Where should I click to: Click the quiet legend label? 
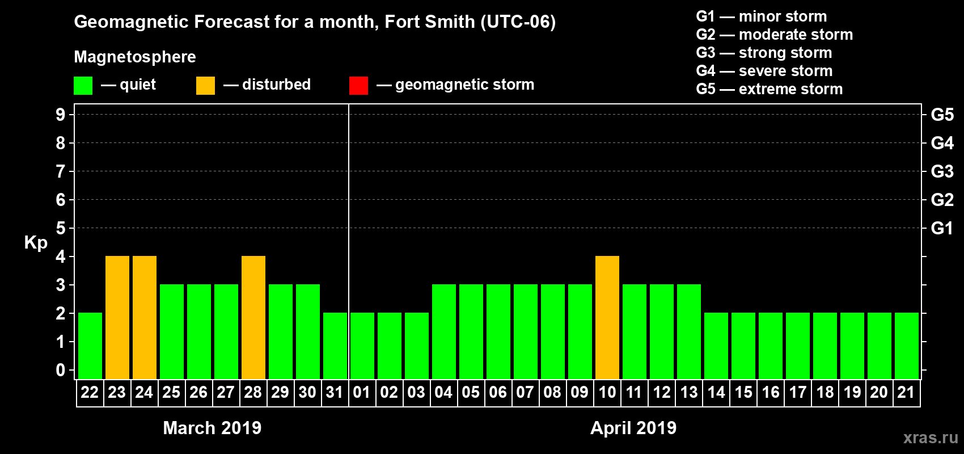tap(138, 85)
